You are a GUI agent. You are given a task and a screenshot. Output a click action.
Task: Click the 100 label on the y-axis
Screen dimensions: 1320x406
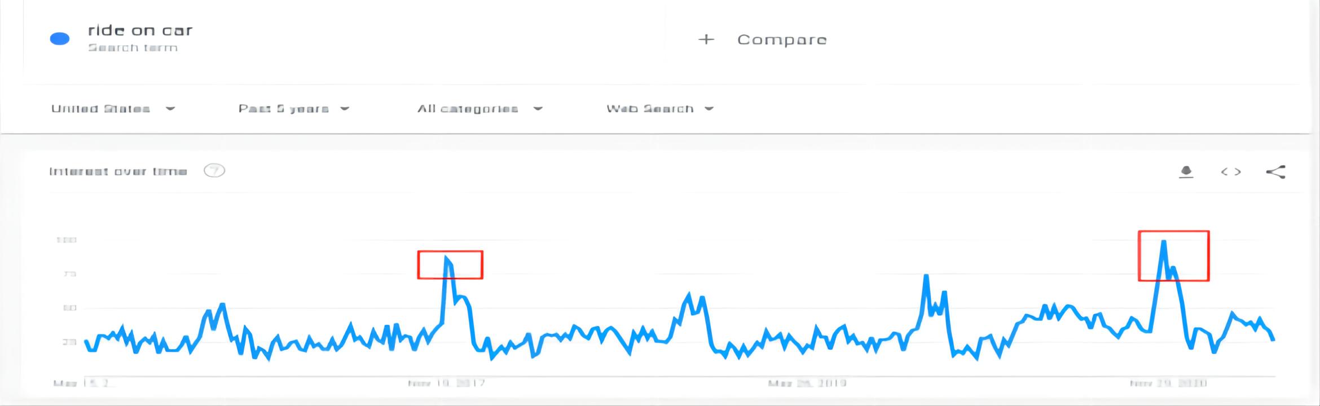67,240
